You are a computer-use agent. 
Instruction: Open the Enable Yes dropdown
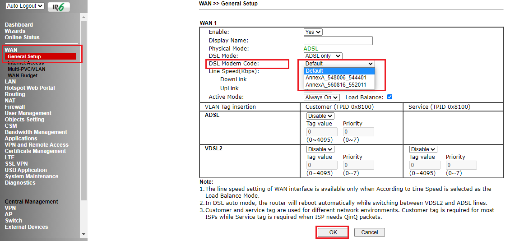click(x=313, y=32)
